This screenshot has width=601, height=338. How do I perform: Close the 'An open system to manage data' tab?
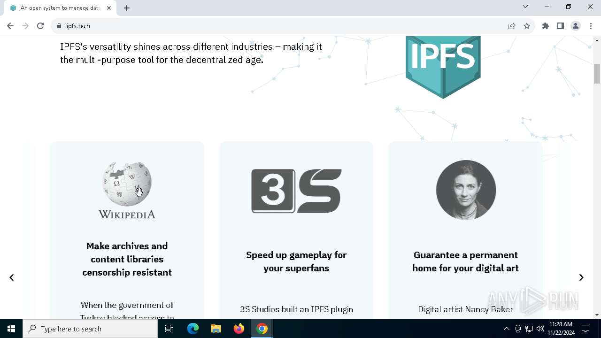pyautogui.click(x=109, y=8)
